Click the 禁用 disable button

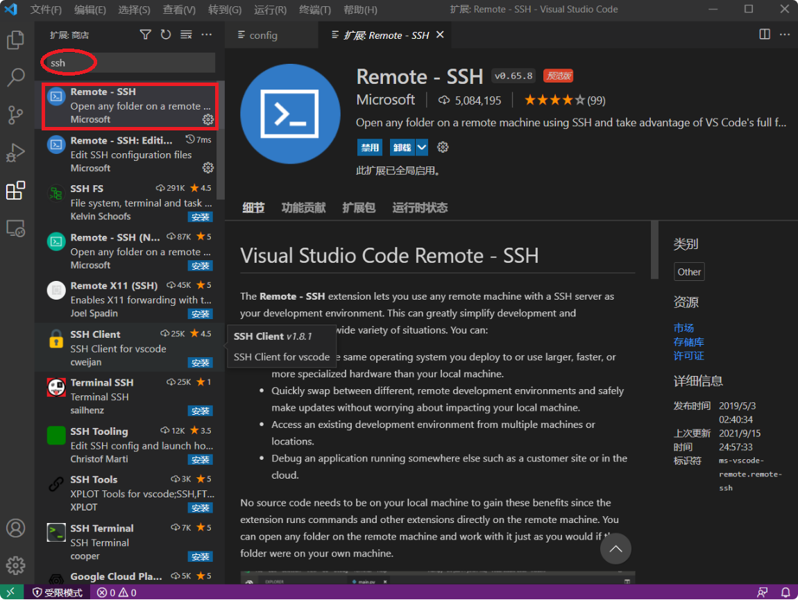pos(369,148)
